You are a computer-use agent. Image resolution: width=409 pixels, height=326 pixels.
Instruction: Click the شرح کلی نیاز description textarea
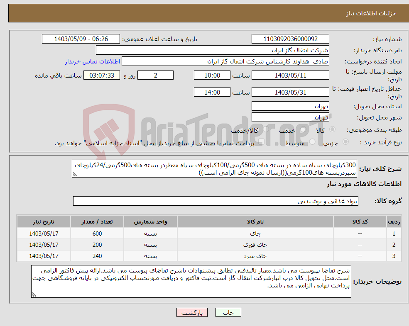pyautogui.click(x=214, y=169)
